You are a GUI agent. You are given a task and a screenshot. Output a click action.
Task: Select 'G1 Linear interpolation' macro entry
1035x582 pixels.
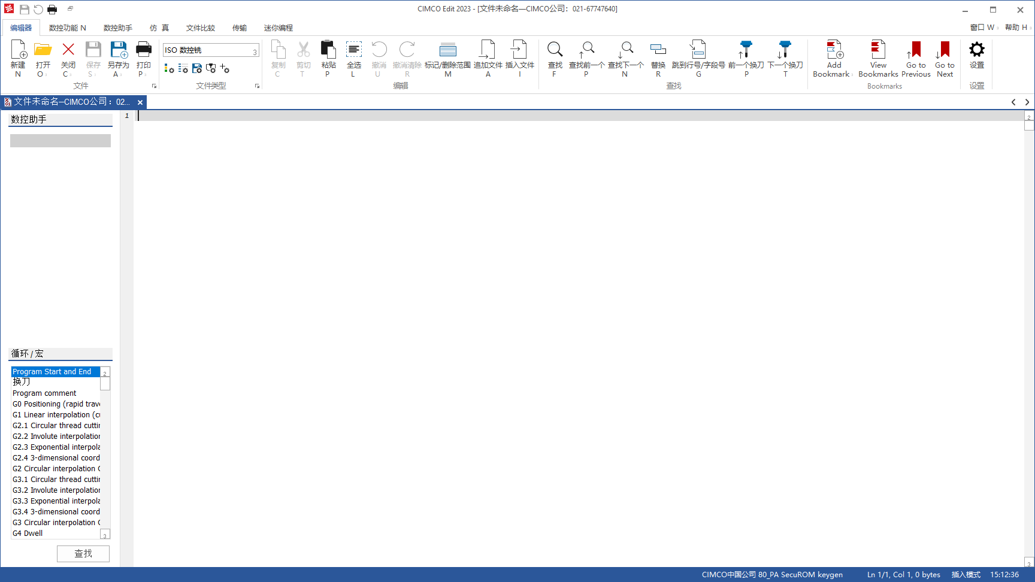tap(56, 415)
